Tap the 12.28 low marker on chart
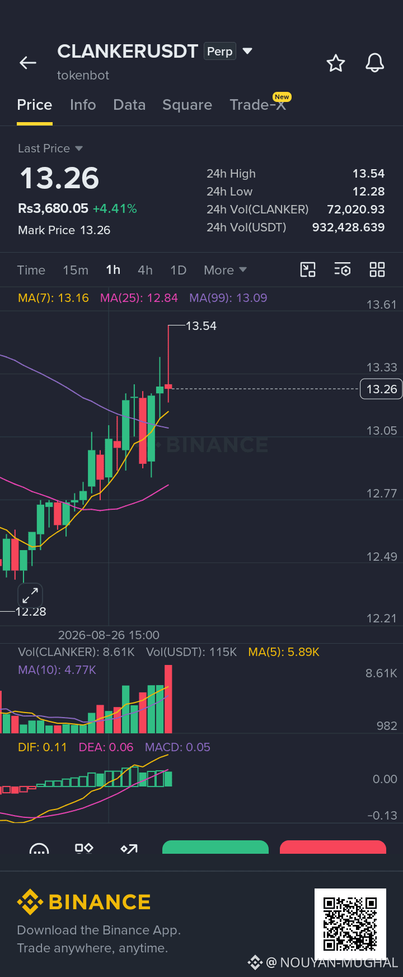The image size is (403, 977). pyautogui.click(x=31, y=612)
